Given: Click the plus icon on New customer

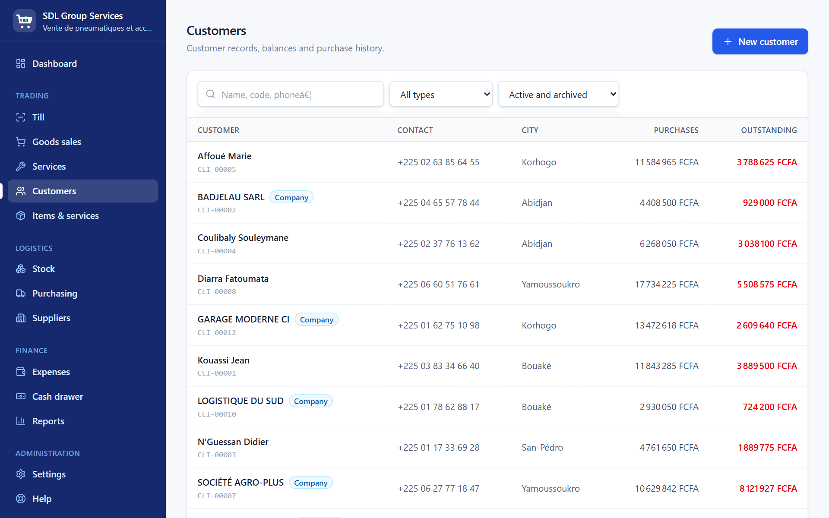Looking at the screenshot, I should pyautogui.click(x=728, y=41).
